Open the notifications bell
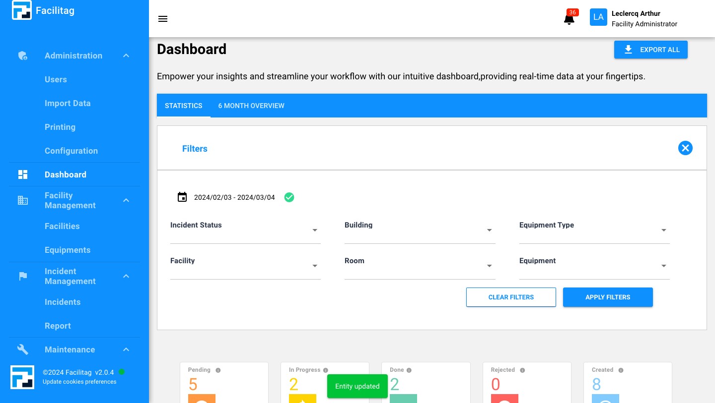715x403 pixels. click(569, 19)
